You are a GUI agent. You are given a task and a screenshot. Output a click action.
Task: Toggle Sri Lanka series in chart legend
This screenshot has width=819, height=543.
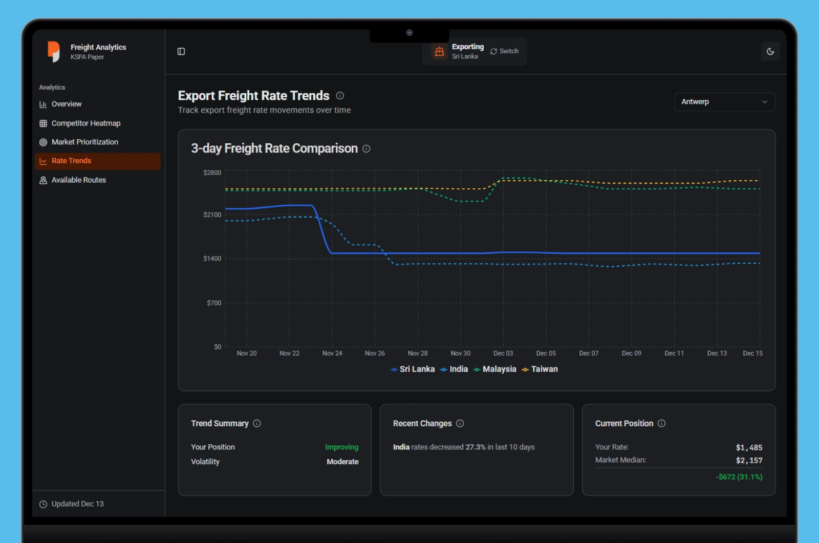pyautogui.click(x=413, y=369)
